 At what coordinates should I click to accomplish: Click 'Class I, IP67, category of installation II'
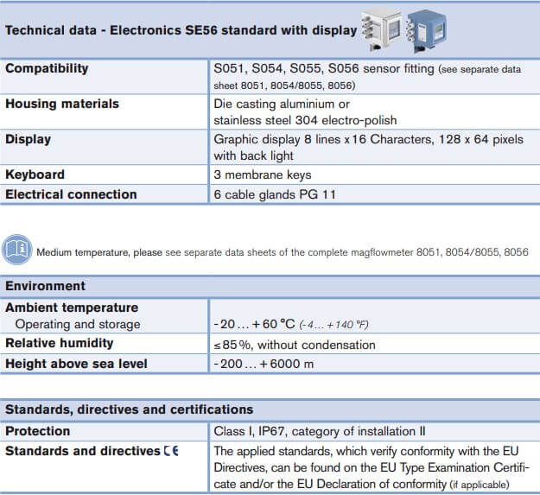pyautogui.click(x=320, y=431)
